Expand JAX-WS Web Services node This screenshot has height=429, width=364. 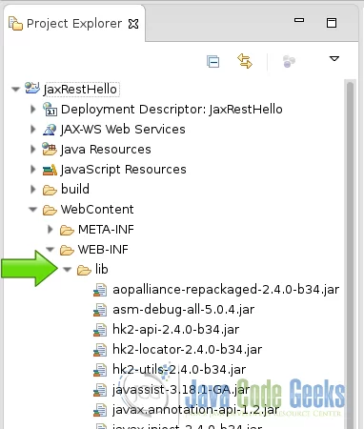pyautogui.click(x=32, y=130)
